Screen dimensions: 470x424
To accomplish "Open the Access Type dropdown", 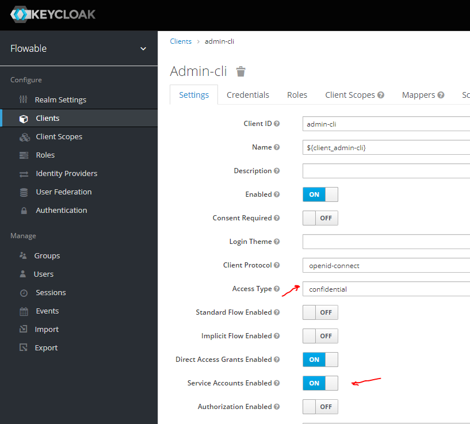I will coord(385,289).
